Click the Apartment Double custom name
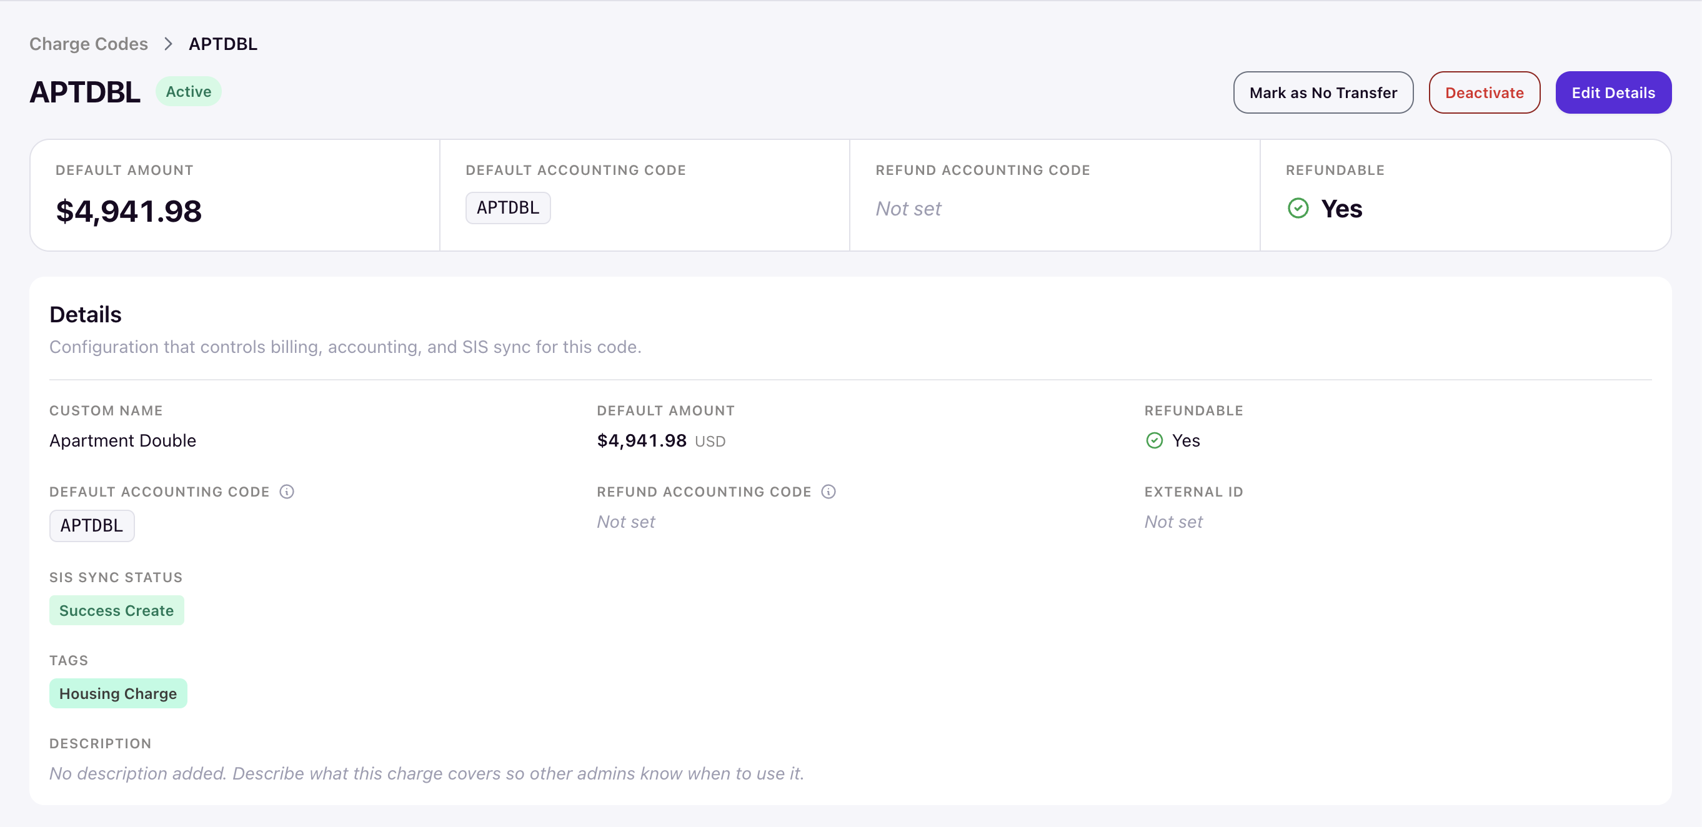Screen dimensions: 1702x827 pyautogui.click(x=123, y=440)
